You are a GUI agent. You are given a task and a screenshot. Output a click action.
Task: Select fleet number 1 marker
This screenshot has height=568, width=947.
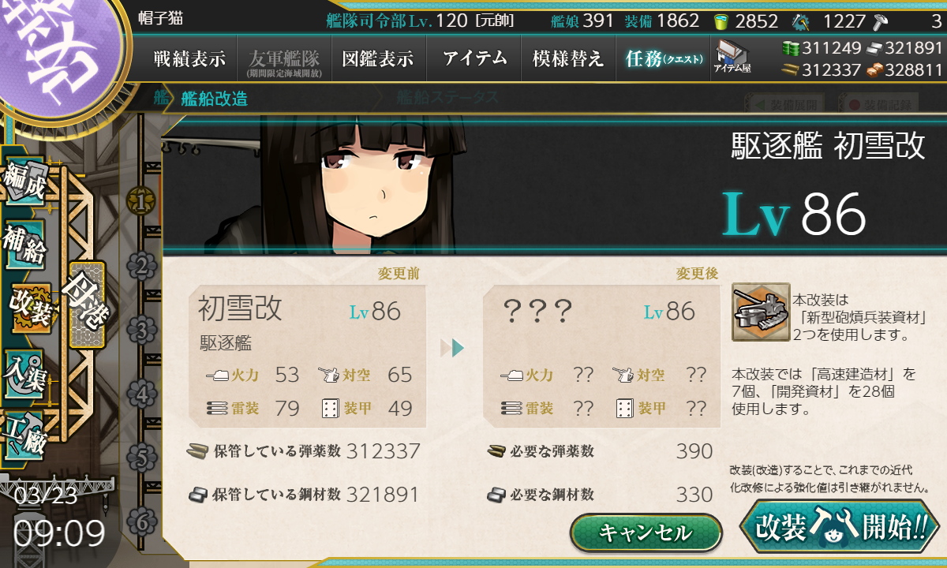(x=141, y=202)
